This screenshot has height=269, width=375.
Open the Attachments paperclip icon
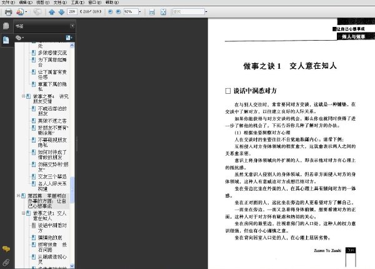[6, 262]
